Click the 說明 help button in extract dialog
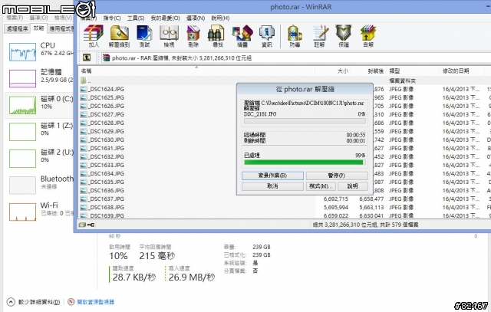 (352, 186)
